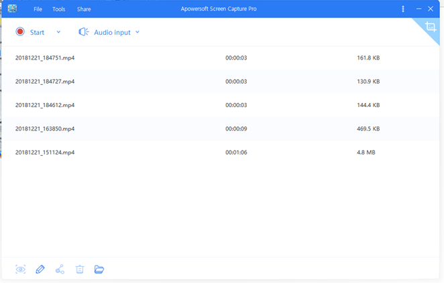Click the Audio input label
This screenshot has height=283, width=444.
point(112,33)
